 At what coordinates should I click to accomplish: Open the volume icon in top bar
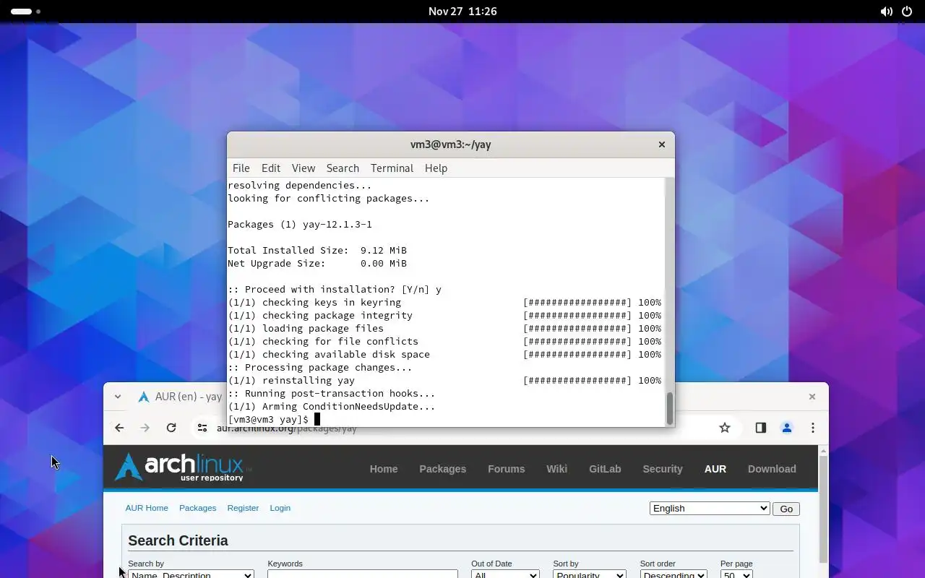[886, 12]
